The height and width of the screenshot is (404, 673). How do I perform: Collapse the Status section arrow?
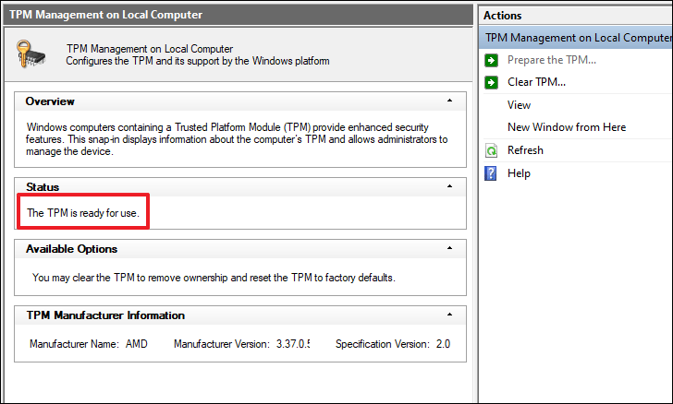[449, 186]
